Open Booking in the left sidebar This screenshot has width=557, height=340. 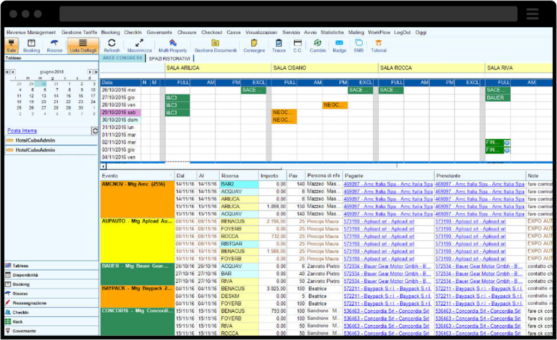point(52,284)
